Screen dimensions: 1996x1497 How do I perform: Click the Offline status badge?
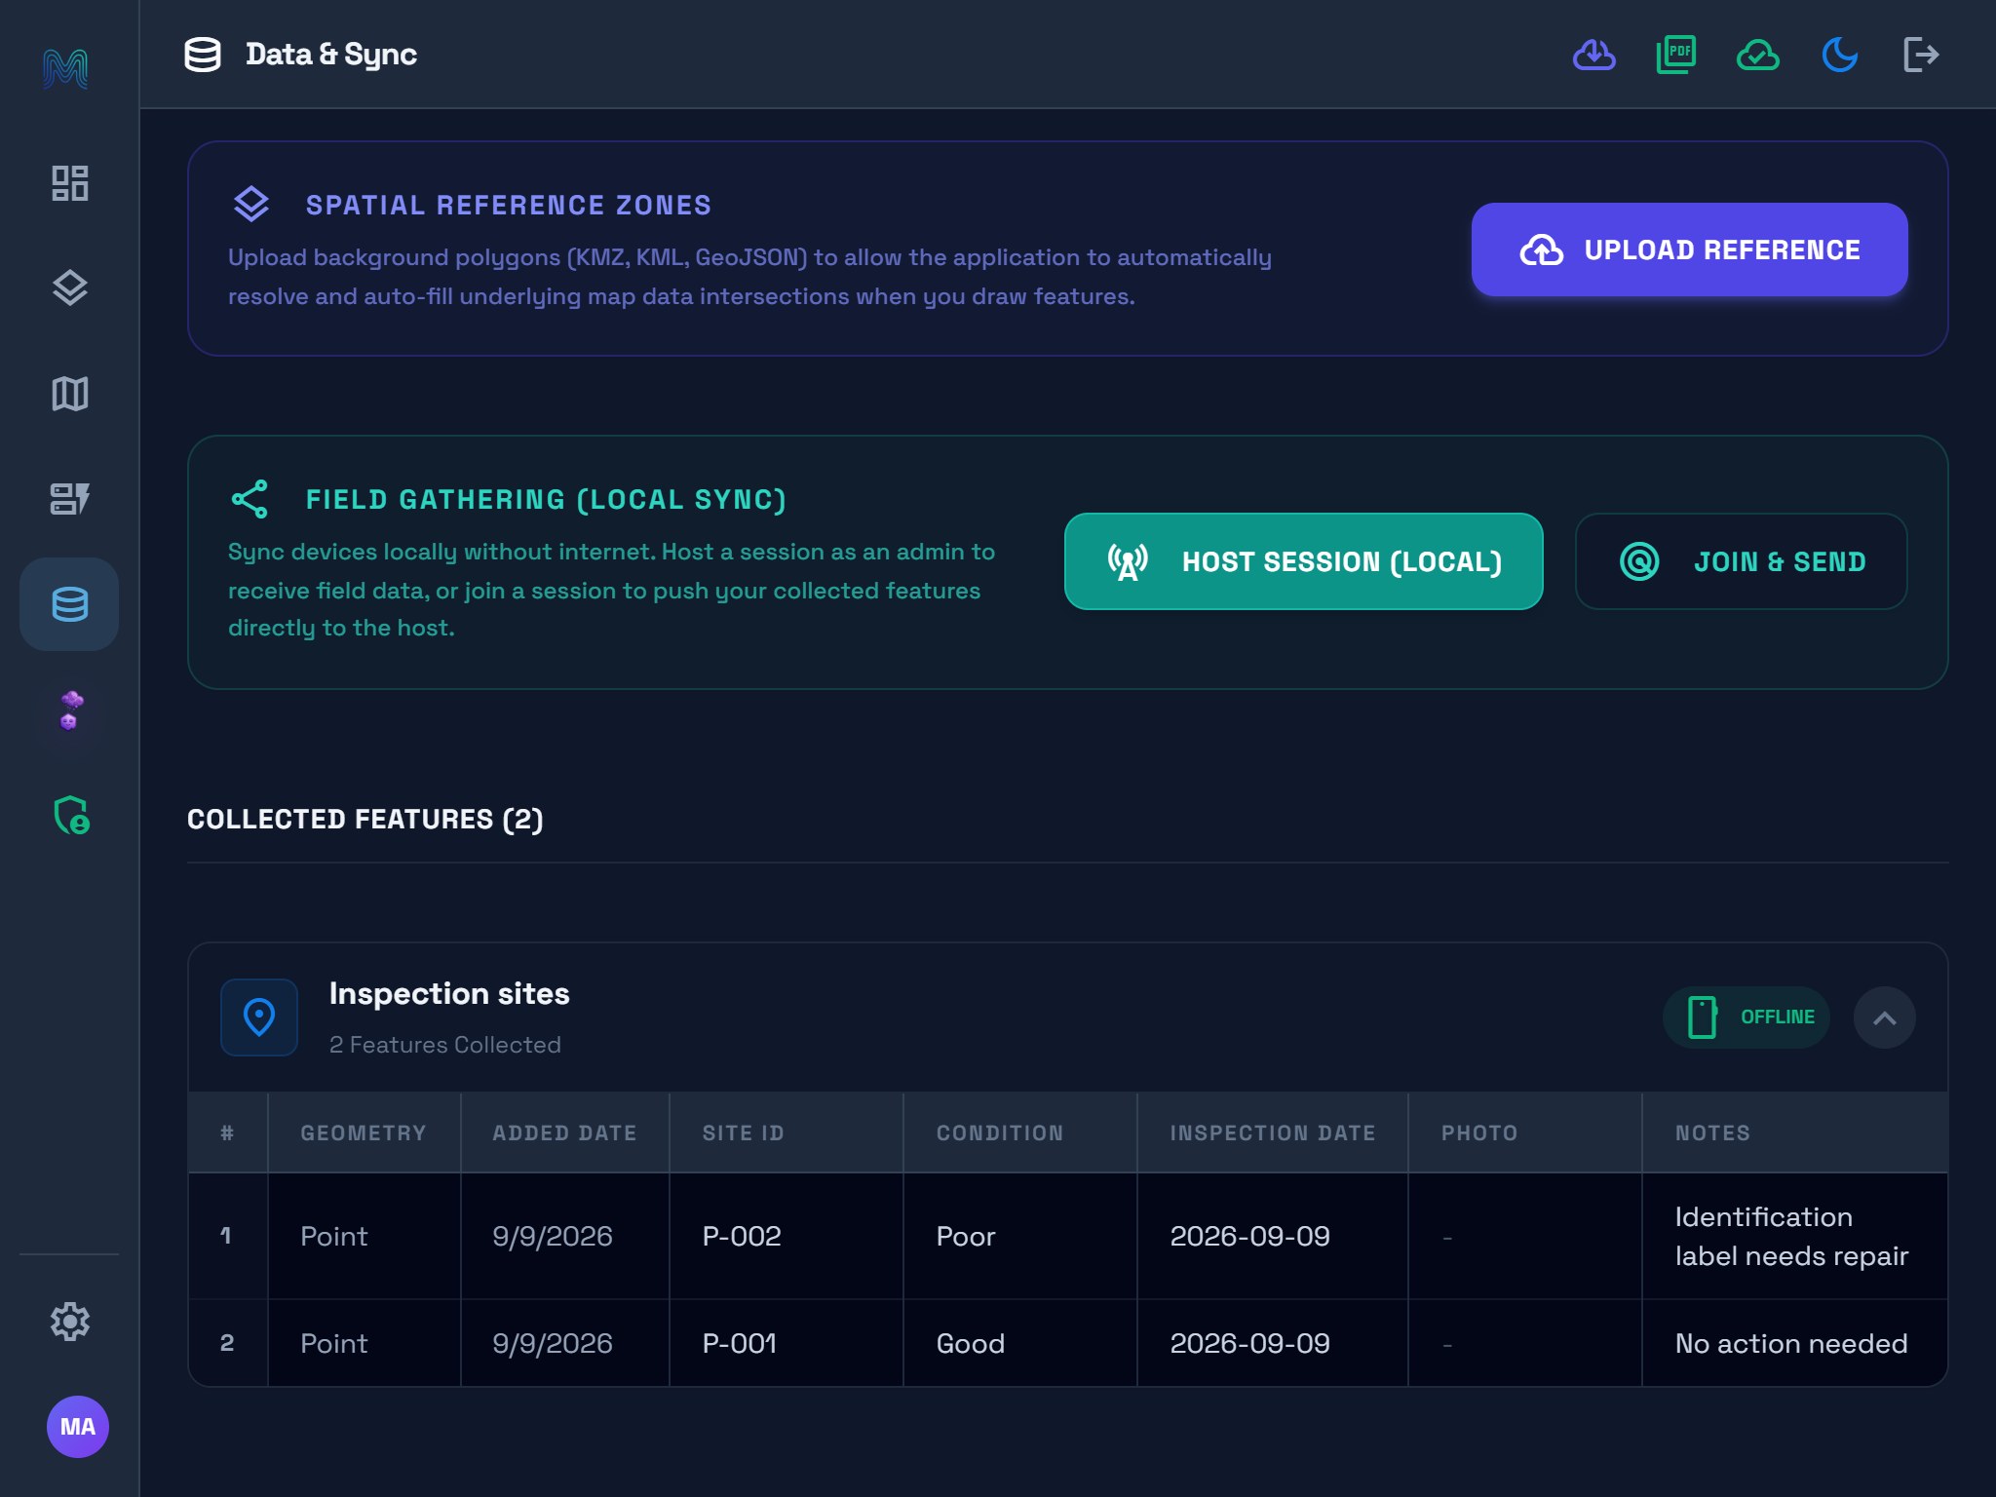(x=1746, y=1017)
